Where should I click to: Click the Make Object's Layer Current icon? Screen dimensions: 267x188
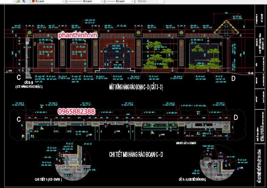[x=19, y=1]
